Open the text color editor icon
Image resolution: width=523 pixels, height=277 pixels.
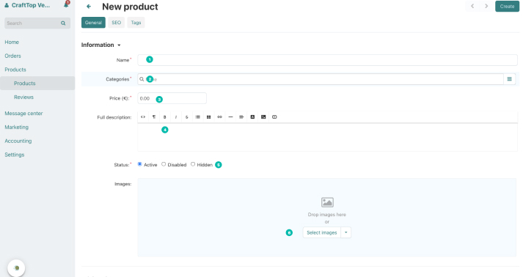252,117
